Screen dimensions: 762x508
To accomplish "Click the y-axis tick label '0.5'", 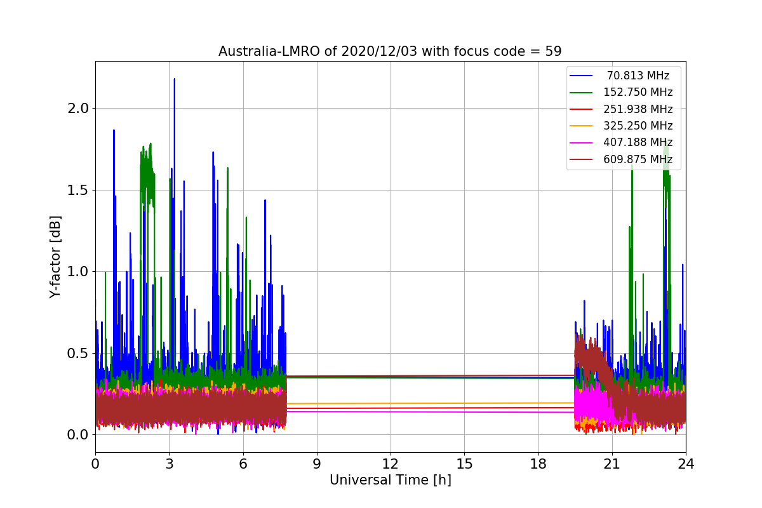I will [x=77, y=353].
